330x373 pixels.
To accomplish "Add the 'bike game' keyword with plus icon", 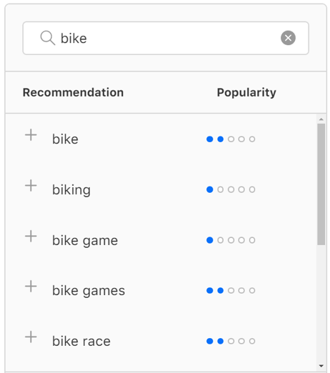I will pos(31,236).
